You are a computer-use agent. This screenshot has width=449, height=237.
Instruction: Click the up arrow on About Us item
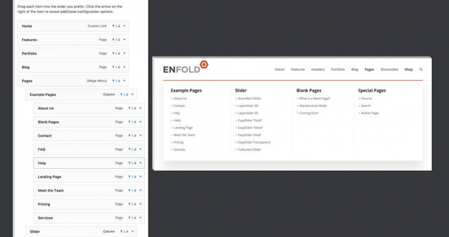(x=130, y=108)
